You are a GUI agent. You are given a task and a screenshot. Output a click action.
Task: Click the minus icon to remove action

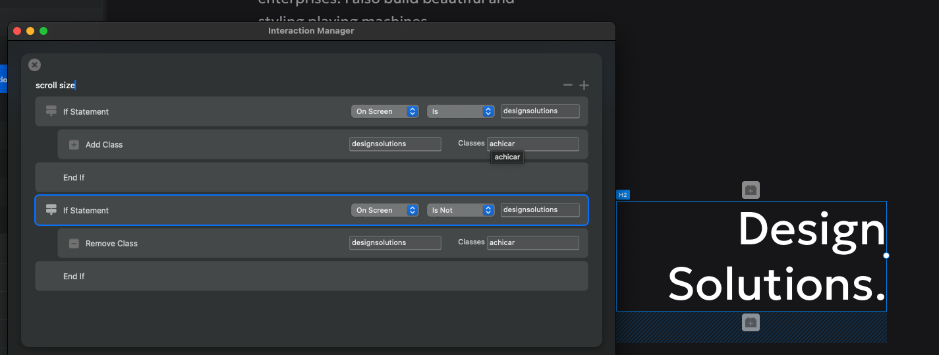point(567,86)
